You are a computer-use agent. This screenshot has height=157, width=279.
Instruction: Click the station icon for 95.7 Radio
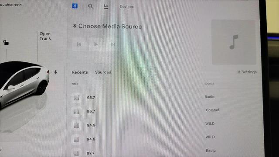coord(77,98)
